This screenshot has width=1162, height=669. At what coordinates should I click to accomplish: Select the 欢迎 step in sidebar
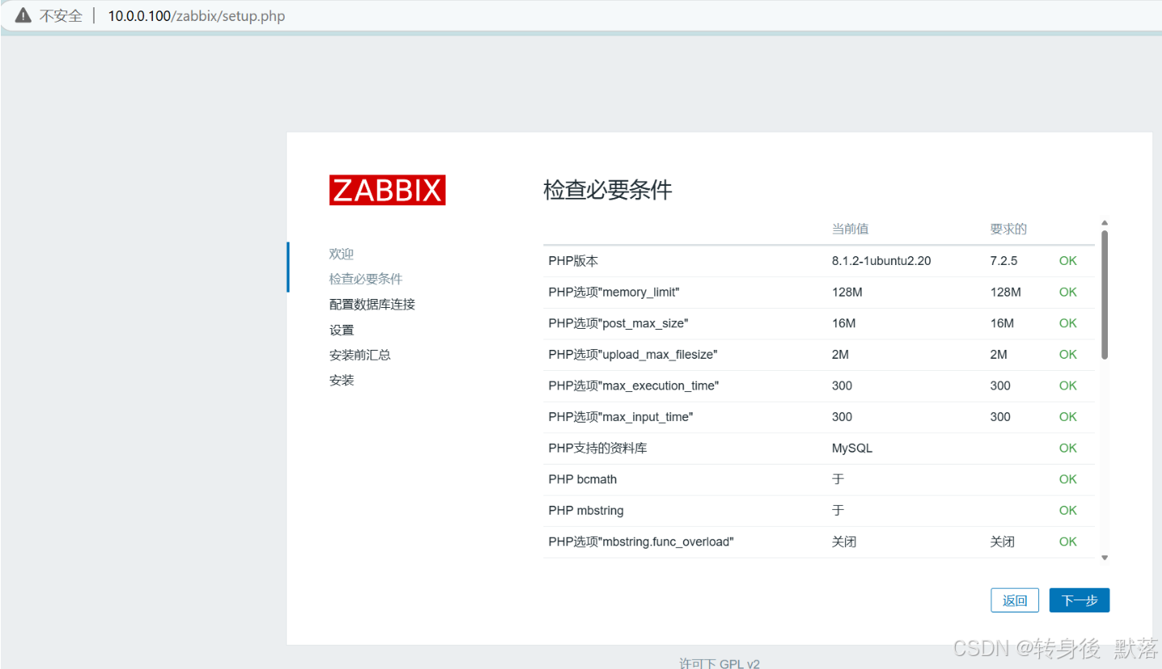click(x=341, y=254)
